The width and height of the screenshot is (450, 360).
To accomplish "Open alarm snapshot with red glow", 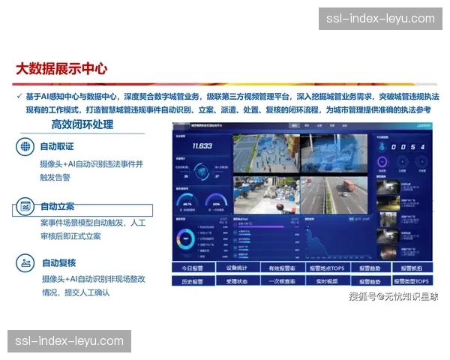I will click(388, 252).
